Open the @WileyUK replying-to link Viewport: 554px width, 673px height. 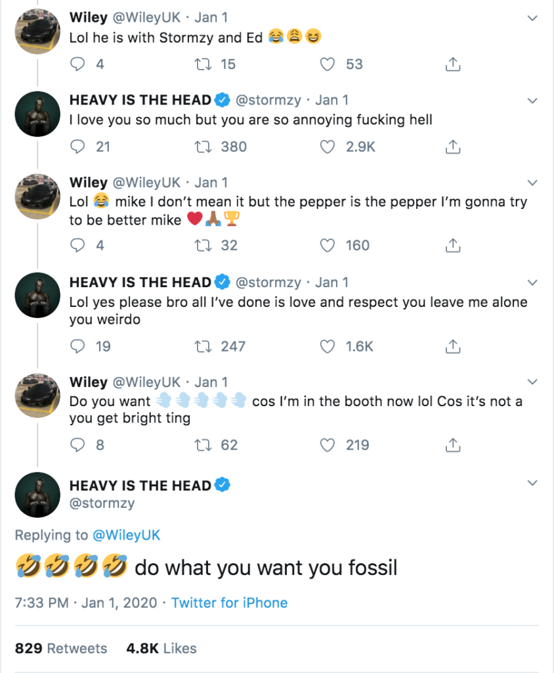126,535
